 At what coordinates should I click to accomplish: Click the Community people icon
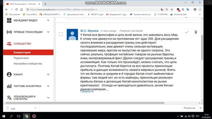pyautogui.click(x=9, y=44)
